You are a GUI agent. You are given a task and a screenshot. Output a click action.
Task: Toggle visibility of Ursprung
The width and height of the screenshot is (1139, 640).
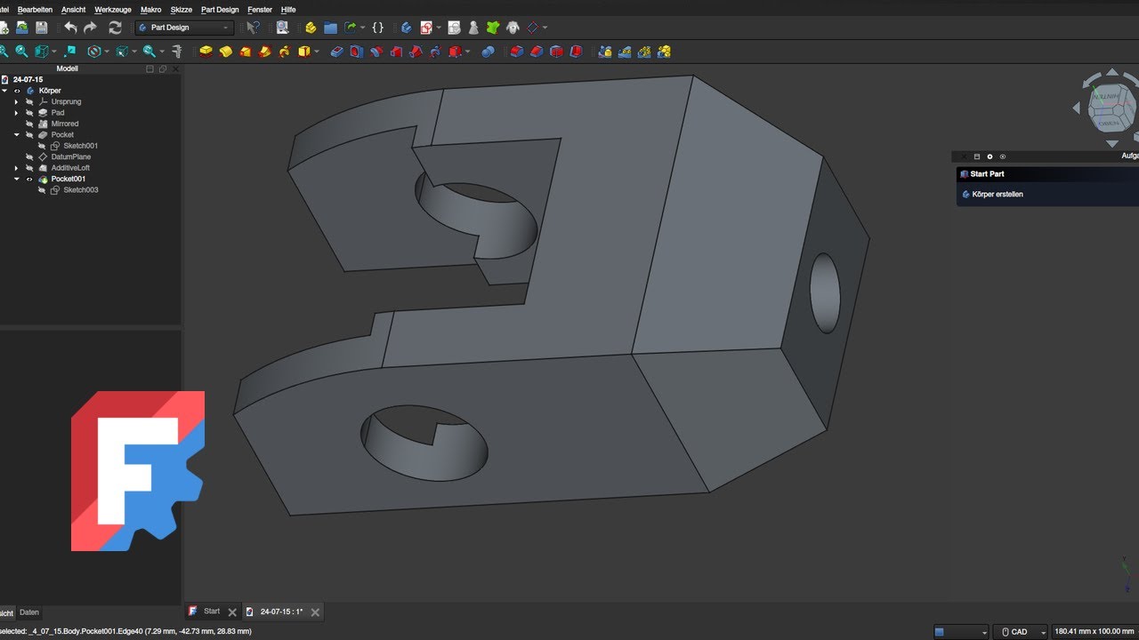29,101
